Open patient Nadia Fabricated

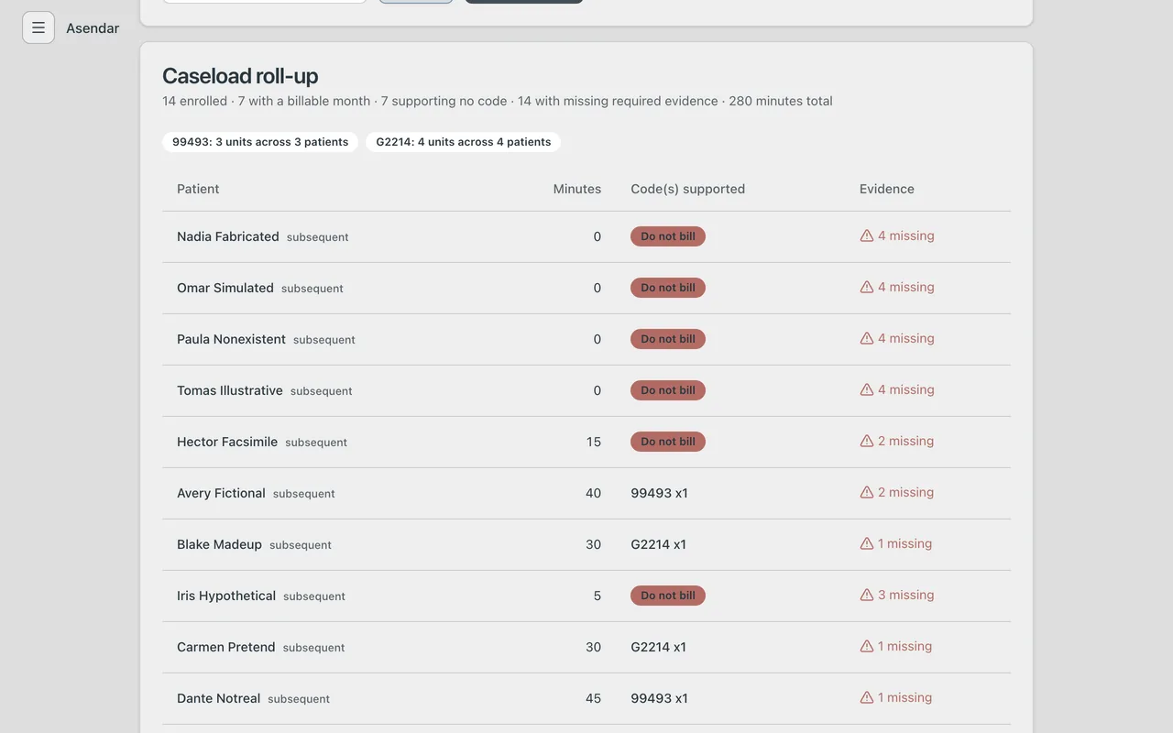click(228, 236)
